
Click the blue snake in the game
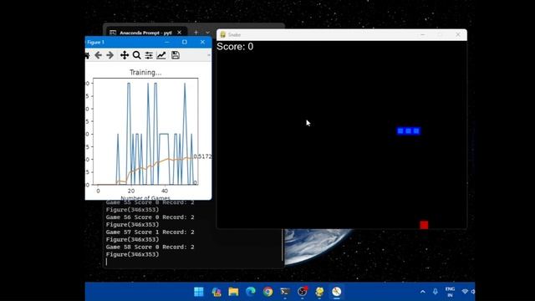pyautogui.click(x=409, y=131)
